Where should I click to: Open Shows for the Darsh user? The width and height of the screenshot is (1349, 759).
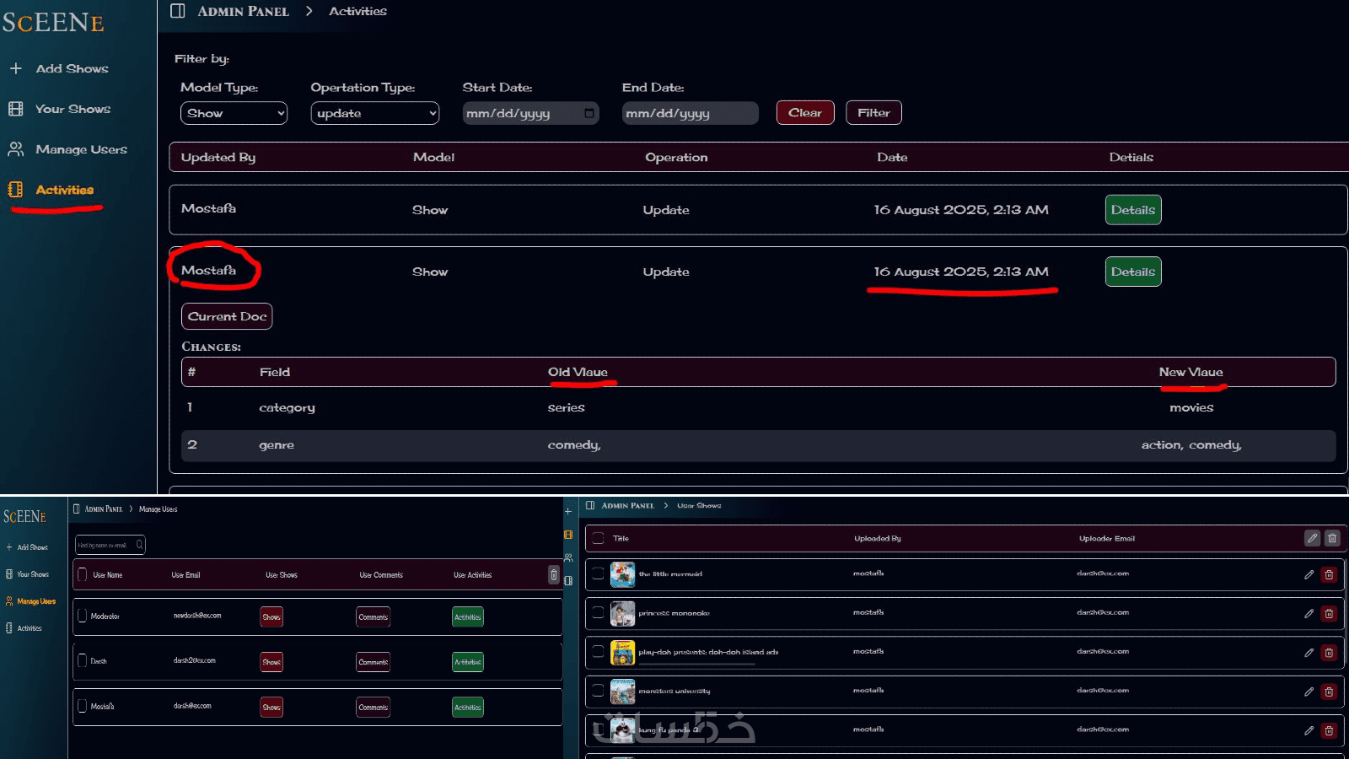coord(271,662)
